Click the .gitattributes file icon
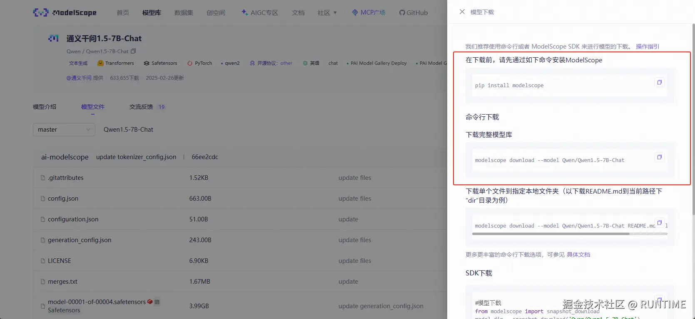Screen dimensions: 695x319 [42, 178]
